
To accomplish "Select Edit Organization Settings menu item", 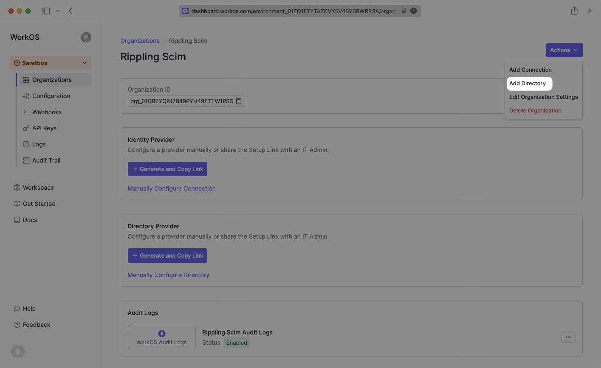I will [543, 97].
